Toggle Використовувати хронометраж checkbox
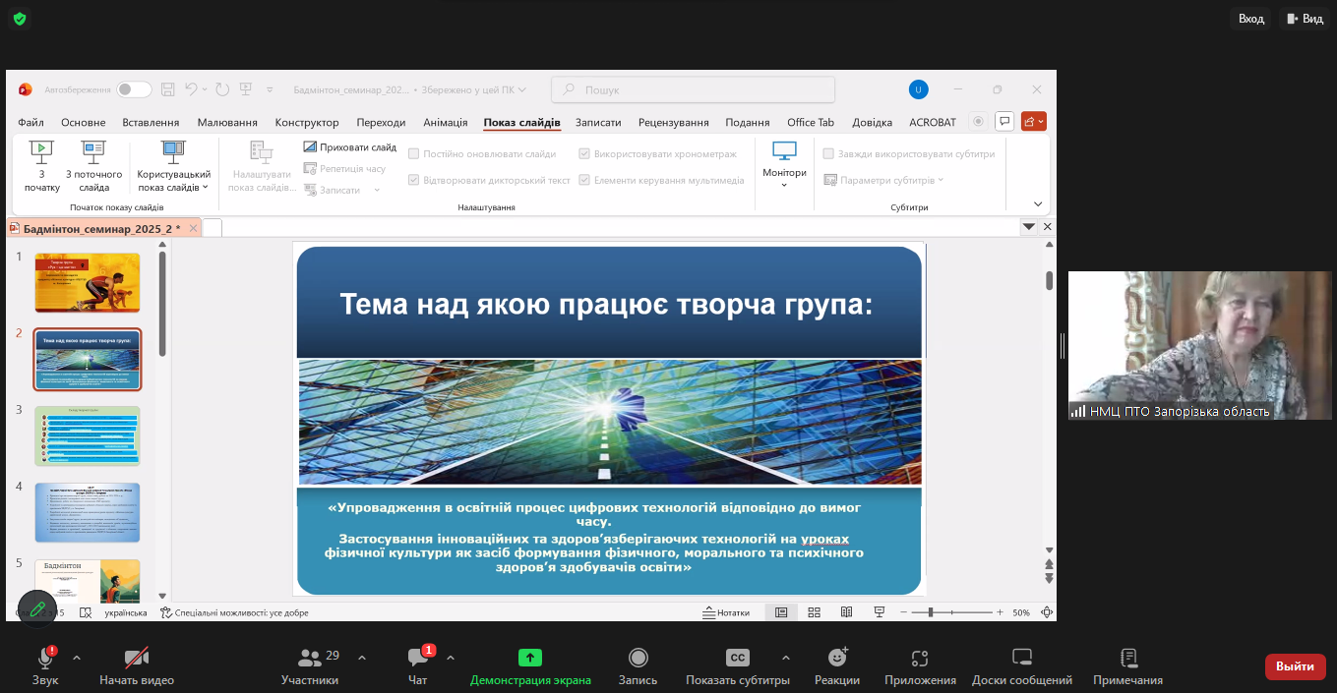Image resolution: width=1337 pixels, height=693 pixels. (x=584, y=154)
